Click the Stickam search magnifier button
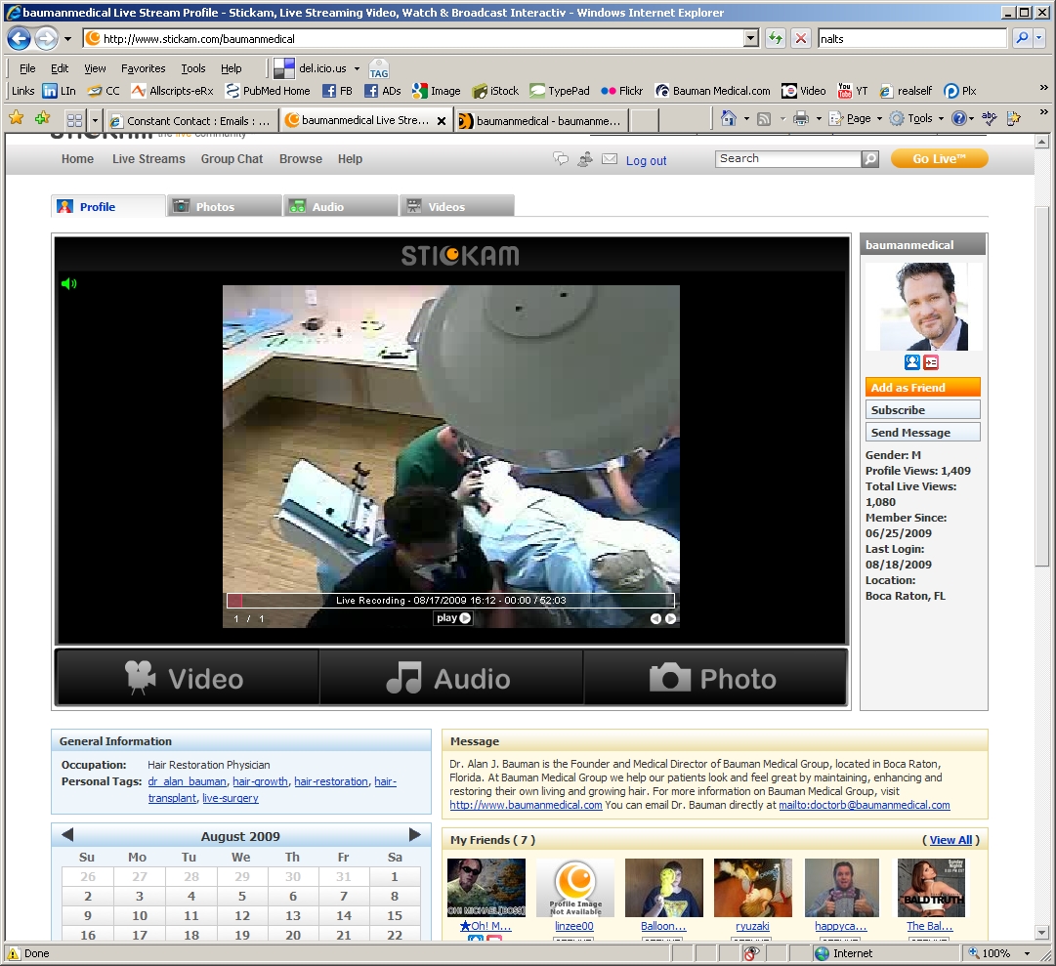The height and width of the screenshot is (966, 1056). [870, 159]
